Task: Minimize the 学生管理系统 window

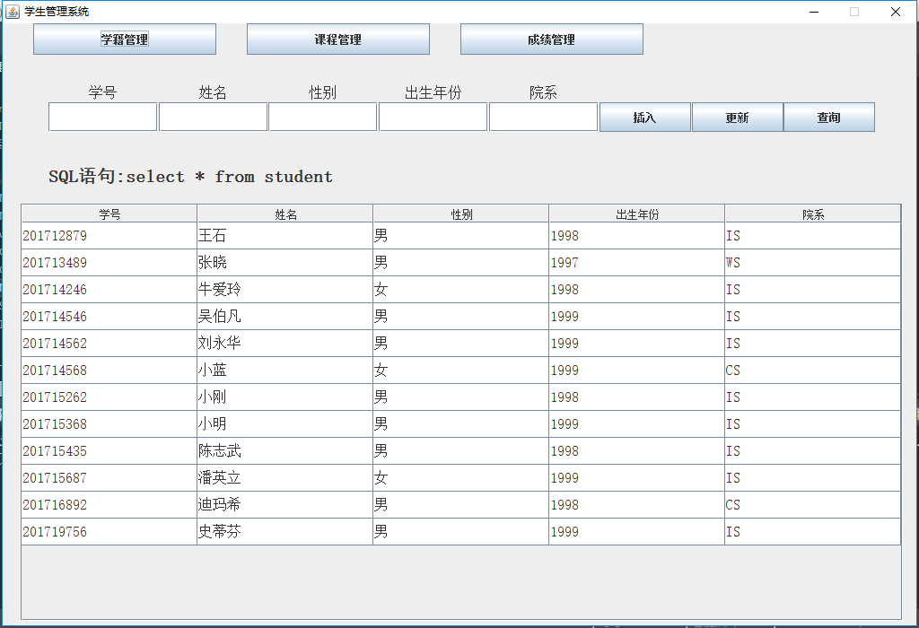Action: click(814, 12)
